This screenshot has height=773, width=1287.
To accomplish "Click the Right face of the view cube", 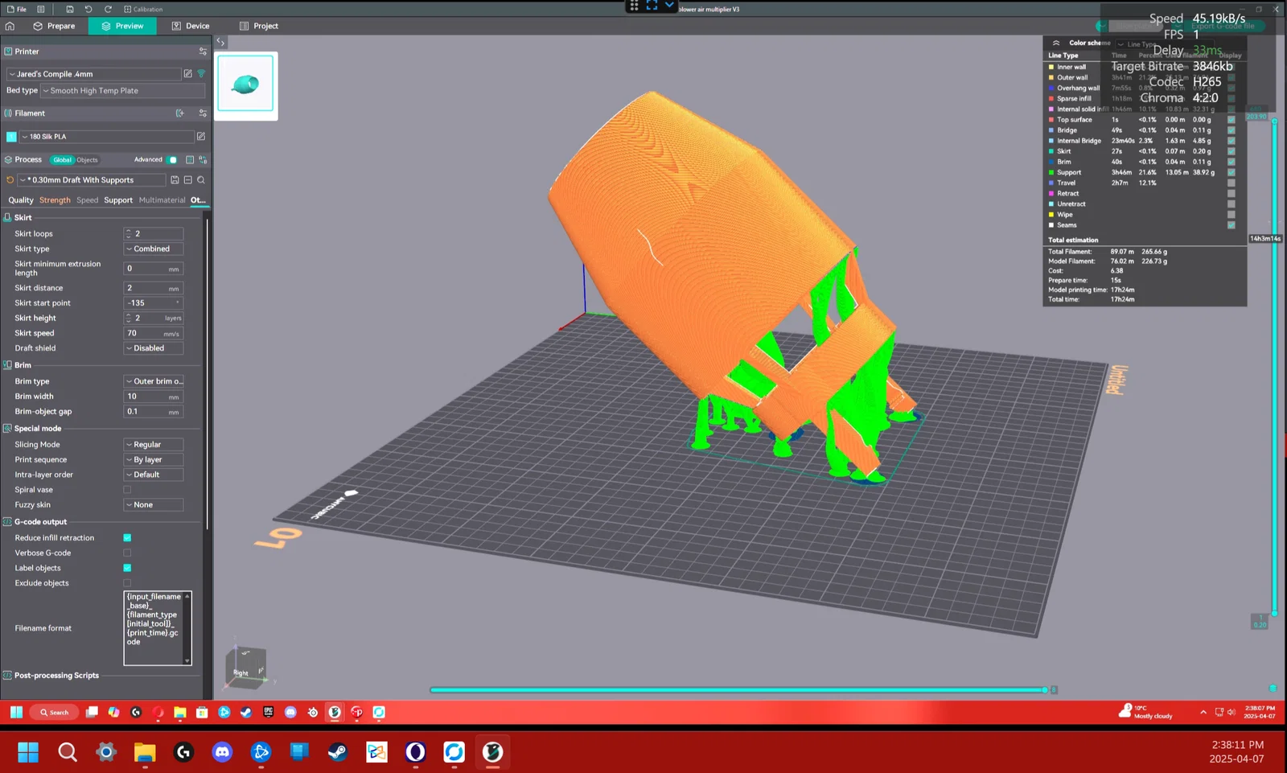I will click(241, 672).
